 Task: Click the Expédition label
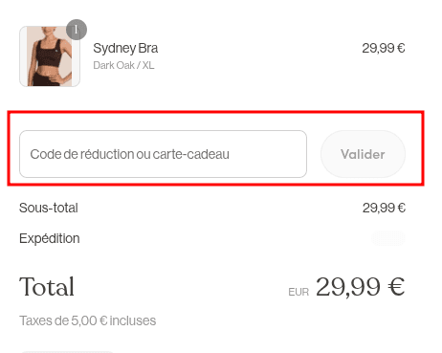tap(50, 238)
